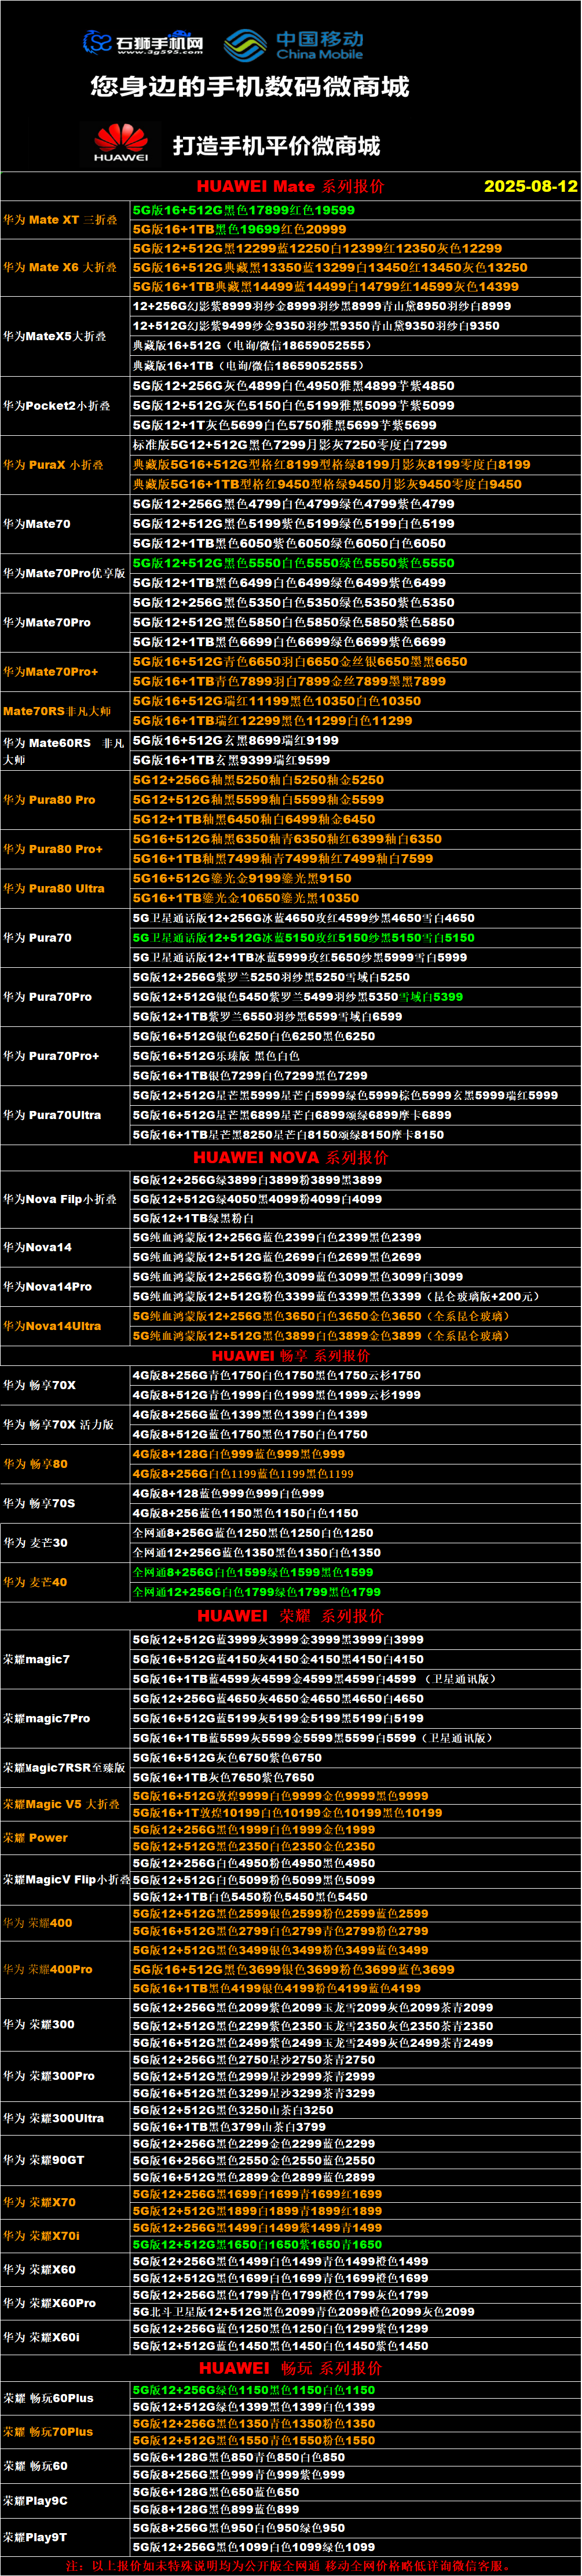This screenshot has width=582, height=2576.
Task: Click the 华为 麦芒30 model cell
Action: (65, 1542)
